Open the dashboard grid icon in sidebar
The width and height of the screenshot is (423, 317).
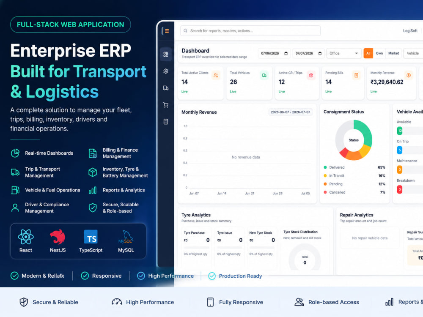[166, 54]
